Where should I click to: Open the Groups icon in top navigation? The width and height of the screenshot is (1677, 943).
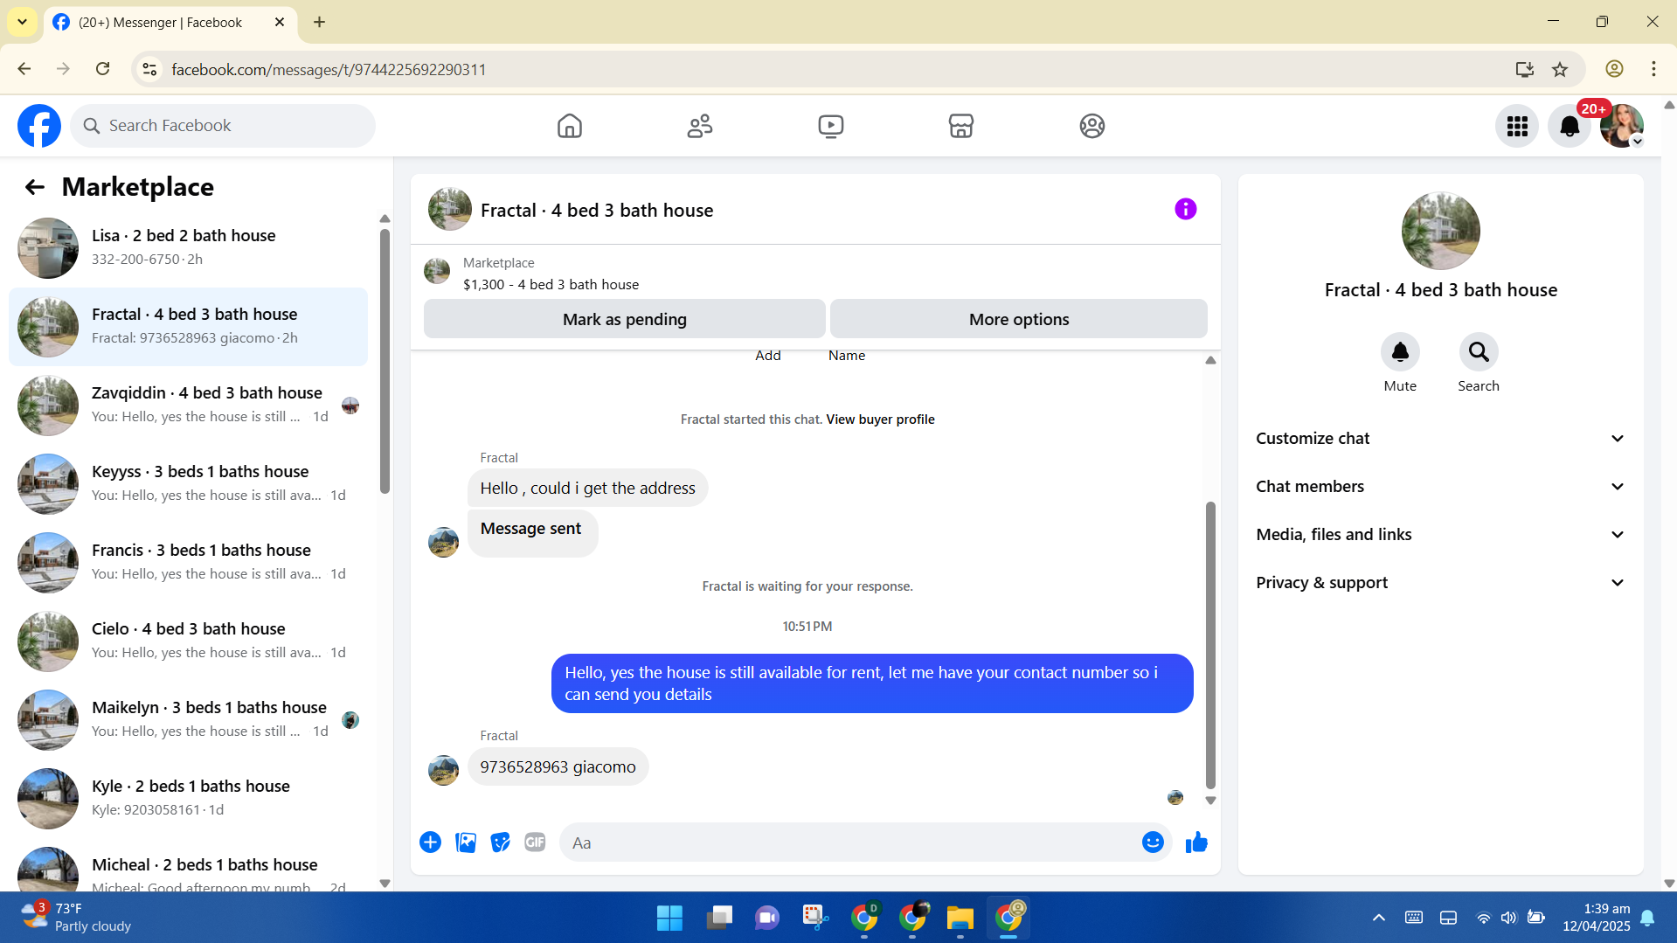point(1092,126)
